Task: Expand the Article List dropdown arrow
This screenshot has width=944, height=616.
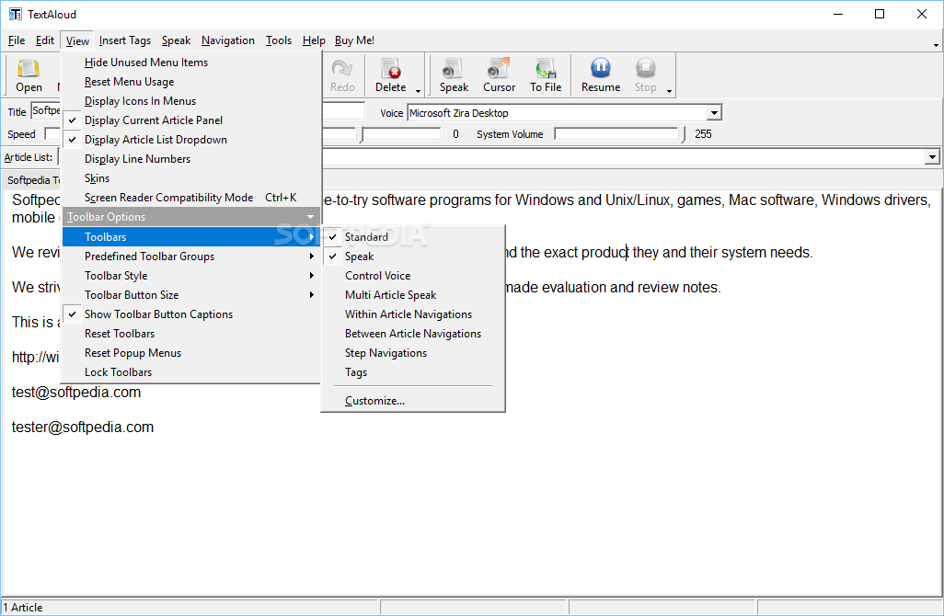Action: [x=932, y=157]
